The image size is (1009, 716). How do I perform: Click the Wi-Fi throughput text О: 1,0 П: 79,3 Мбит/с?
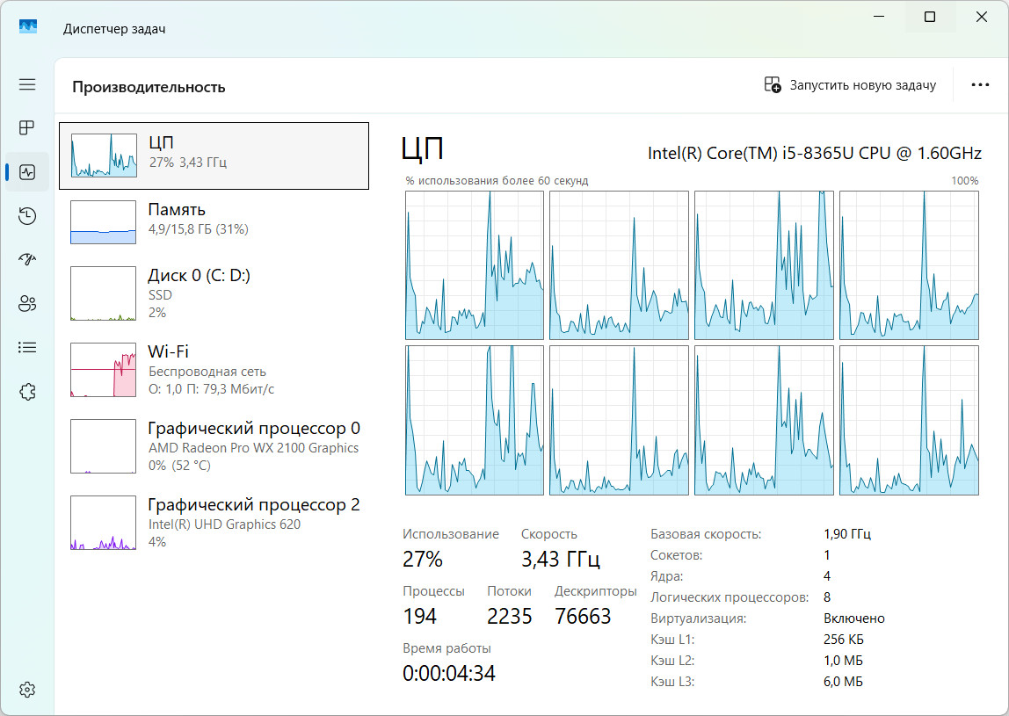[211, 389]
